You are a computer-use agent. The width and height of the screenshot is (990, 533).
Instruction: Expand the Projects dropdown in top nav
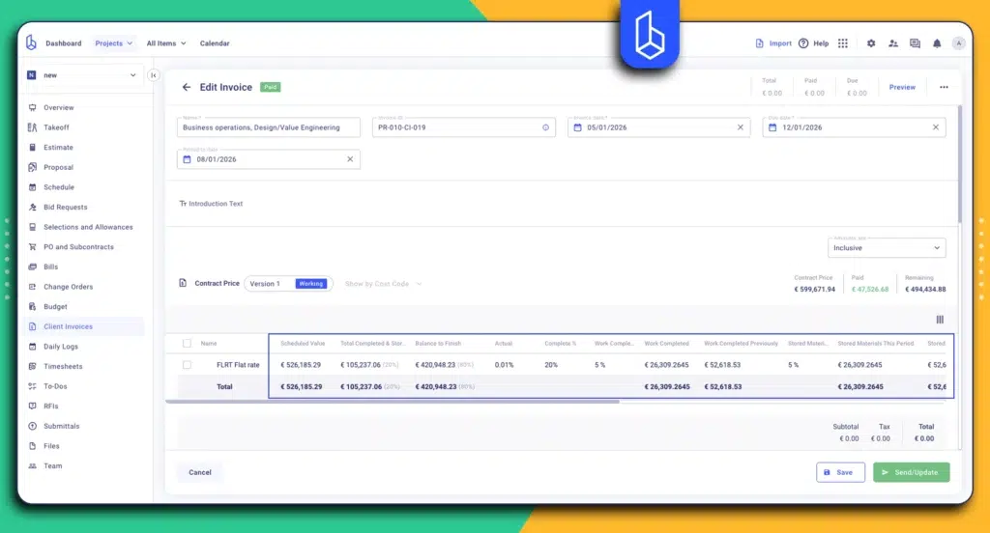[114, 43]
